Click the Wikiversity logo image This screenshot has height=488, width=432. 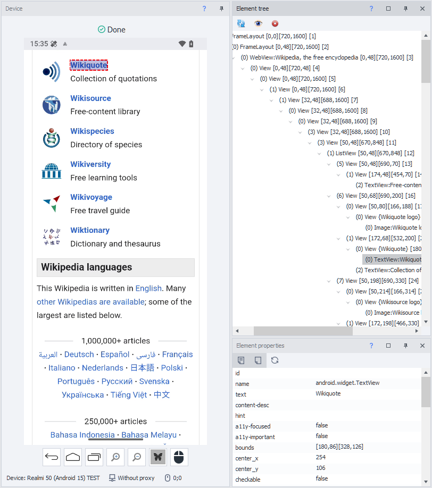click(x=52, y=171)
